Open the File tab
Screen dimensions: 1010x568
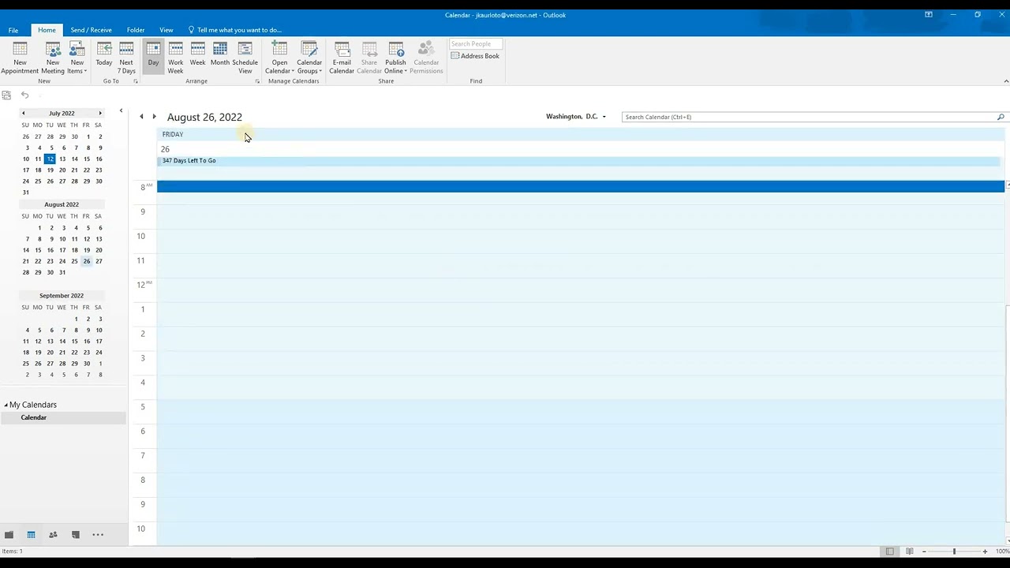point(13,30)
